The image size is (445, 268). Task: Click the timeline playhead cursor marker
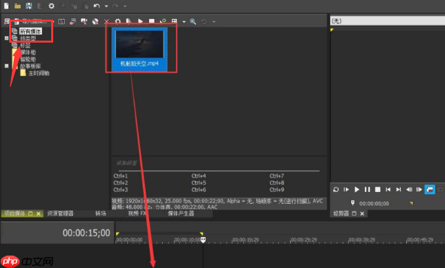click(203, 240)
